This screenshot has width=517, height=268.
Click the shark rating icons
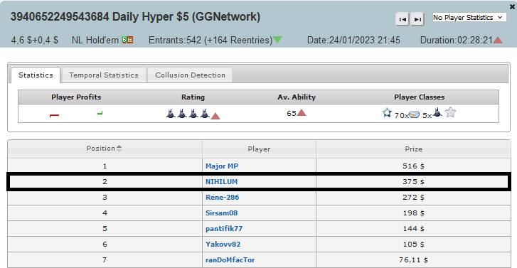(188, 114)
